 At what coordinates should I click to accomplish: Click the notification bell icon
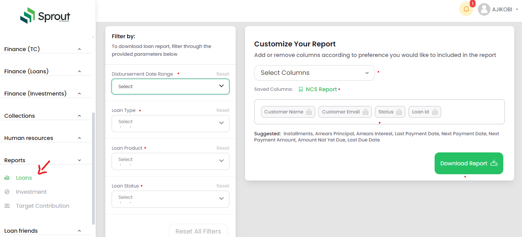(466, 9)
